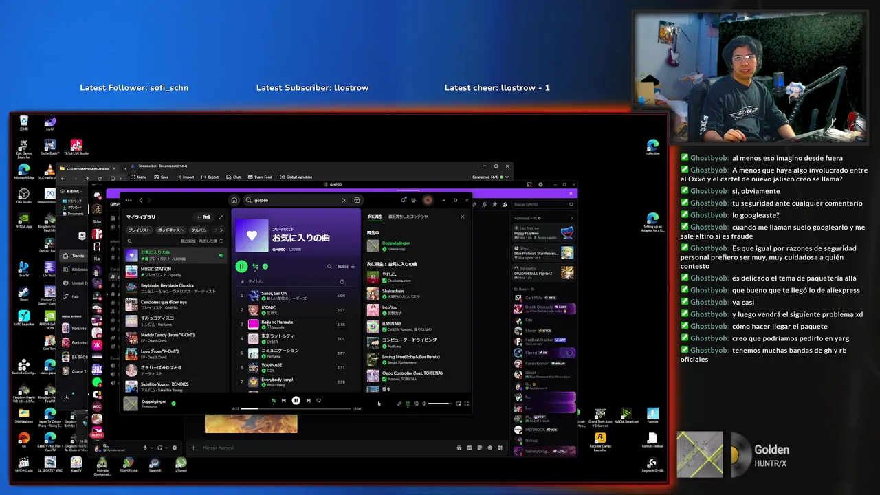Play the track WANNABE

coord(296,367)
